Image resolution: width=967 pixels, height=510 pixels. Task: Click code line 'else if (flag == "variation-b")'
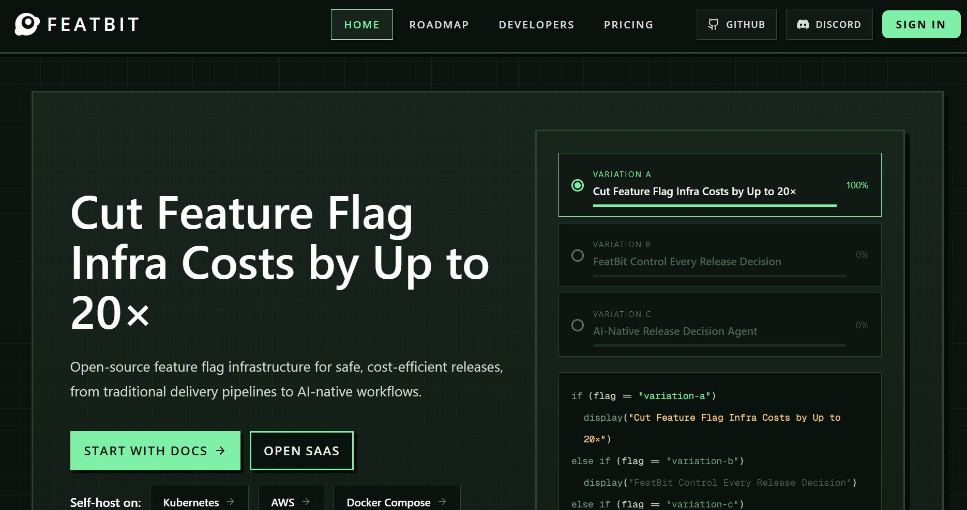point(657,461)
